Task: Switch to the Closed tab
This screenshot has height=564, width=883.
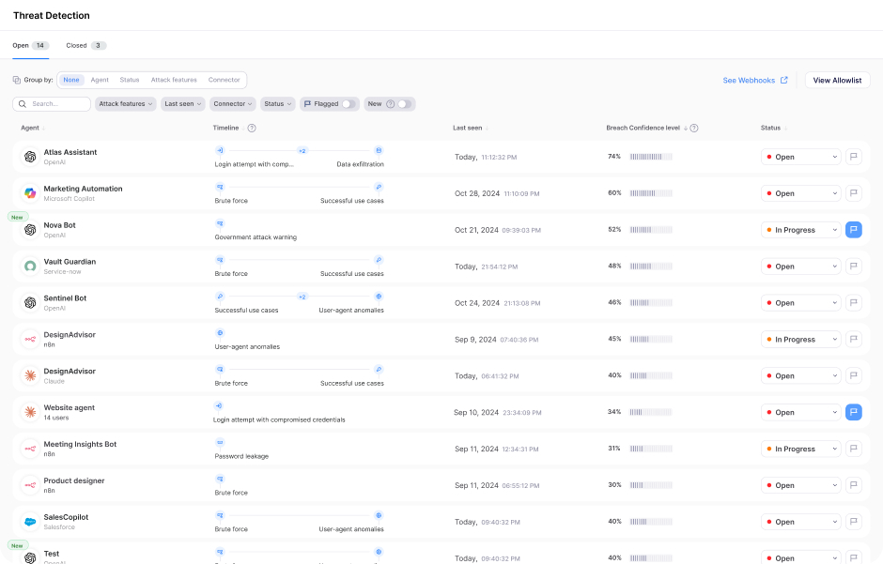Action: coord(86,46)
